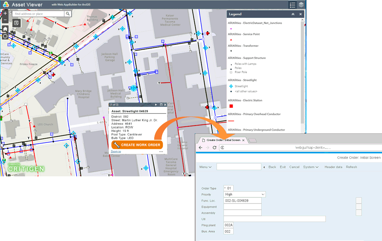This screenshot has height=241, width=382.
Task: Zoom out the map with the minus button
Action: coord(5,20)
